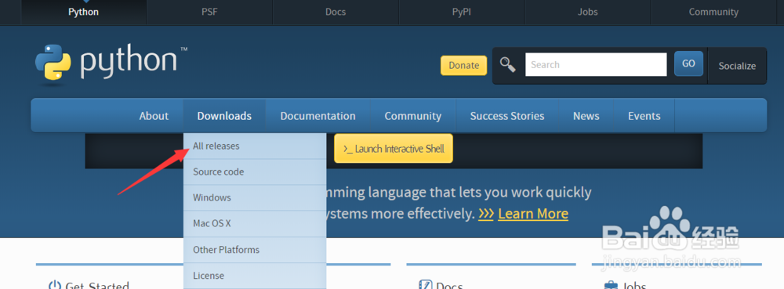This screenshot has height=289, width=784.
Task: Open the News navigation menu
Action: [586, 116]
